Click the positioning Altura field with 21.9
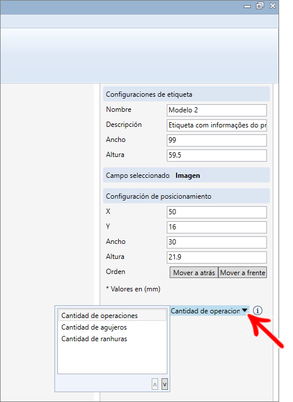 click(x=217, y=257)
